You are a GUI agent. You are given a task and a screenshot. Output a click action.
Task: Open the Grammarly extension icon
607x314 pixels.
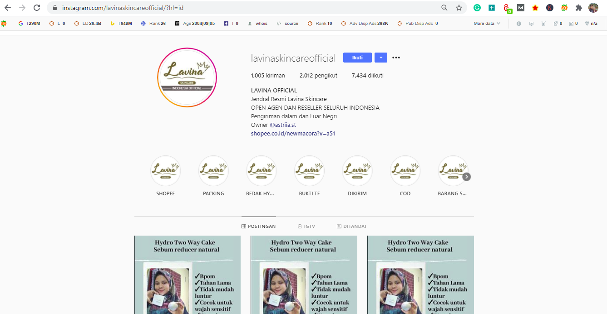tap(477, 8)
